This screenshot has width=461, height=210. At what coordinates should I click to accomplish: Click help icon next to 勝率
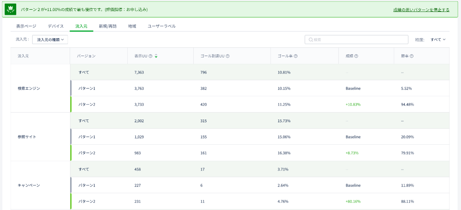coord(412,56)
